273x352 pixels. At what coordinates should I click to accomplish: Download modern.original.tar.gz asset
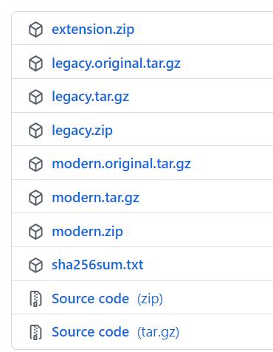[x=122, y=164]
